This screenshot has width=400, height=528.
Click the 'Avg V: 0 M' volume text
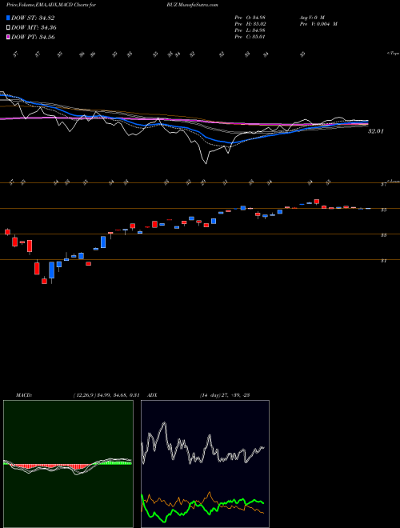coord(311,18)
